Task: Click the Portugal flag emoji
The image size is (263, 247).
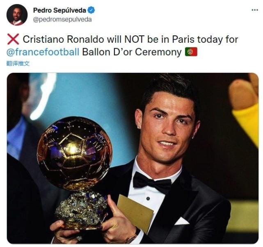Action: point(191,52)
